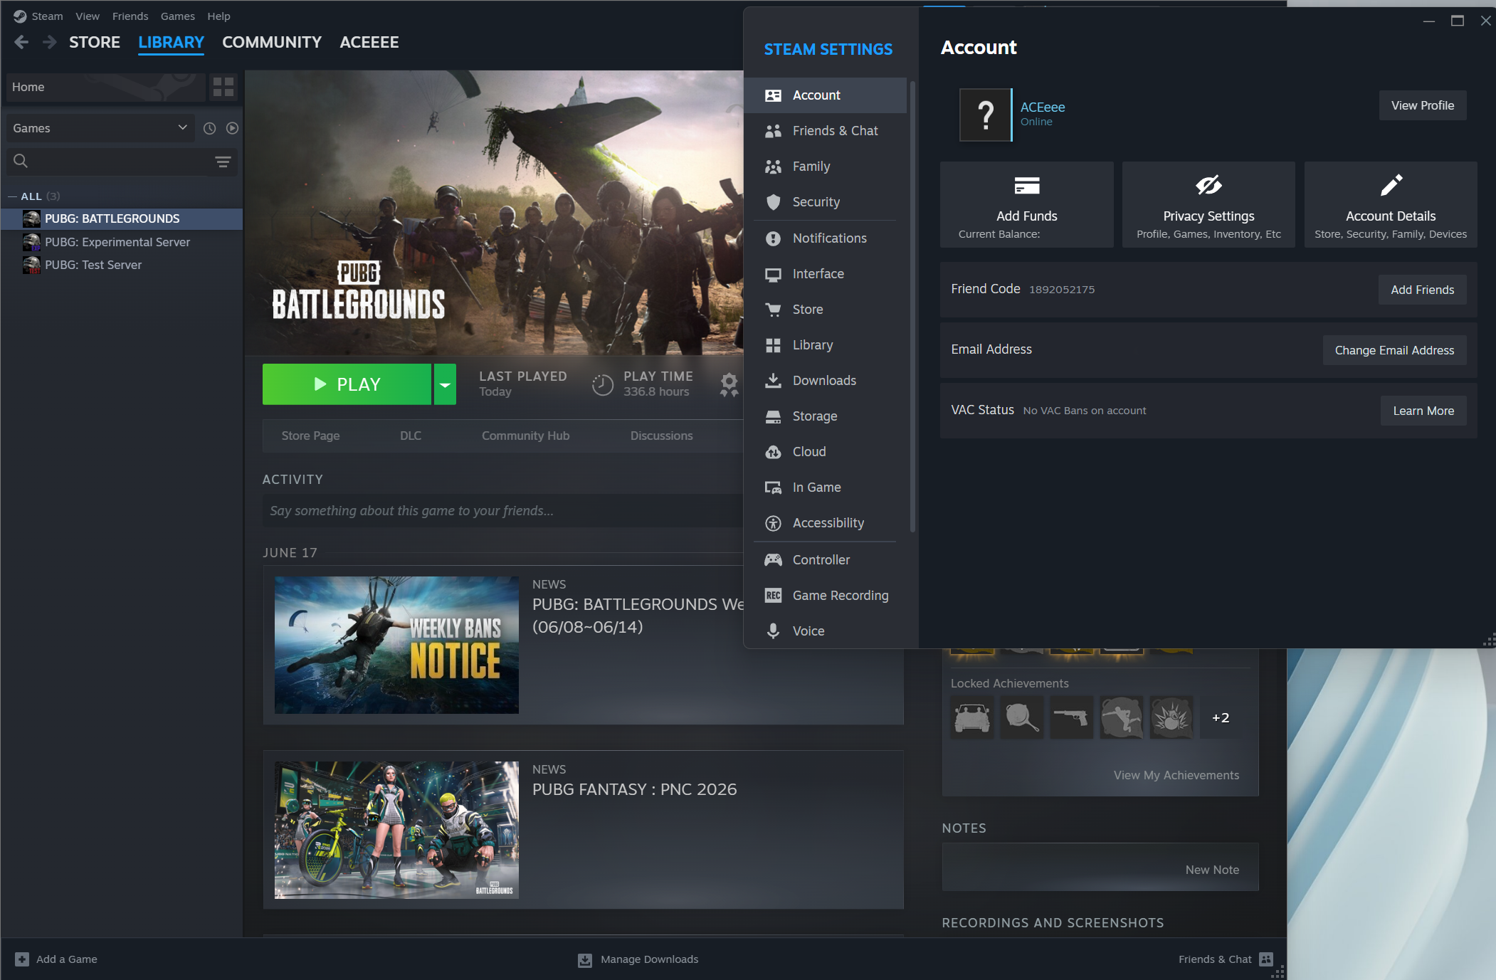The height and width of the screenshot is (980, 1496).
Task: Click the Manage Downloads icon
Action: pyautogui.click(x=585, y=959)
